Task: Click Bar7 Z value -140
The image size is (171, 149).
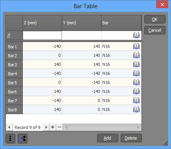Action: (42, 100)
